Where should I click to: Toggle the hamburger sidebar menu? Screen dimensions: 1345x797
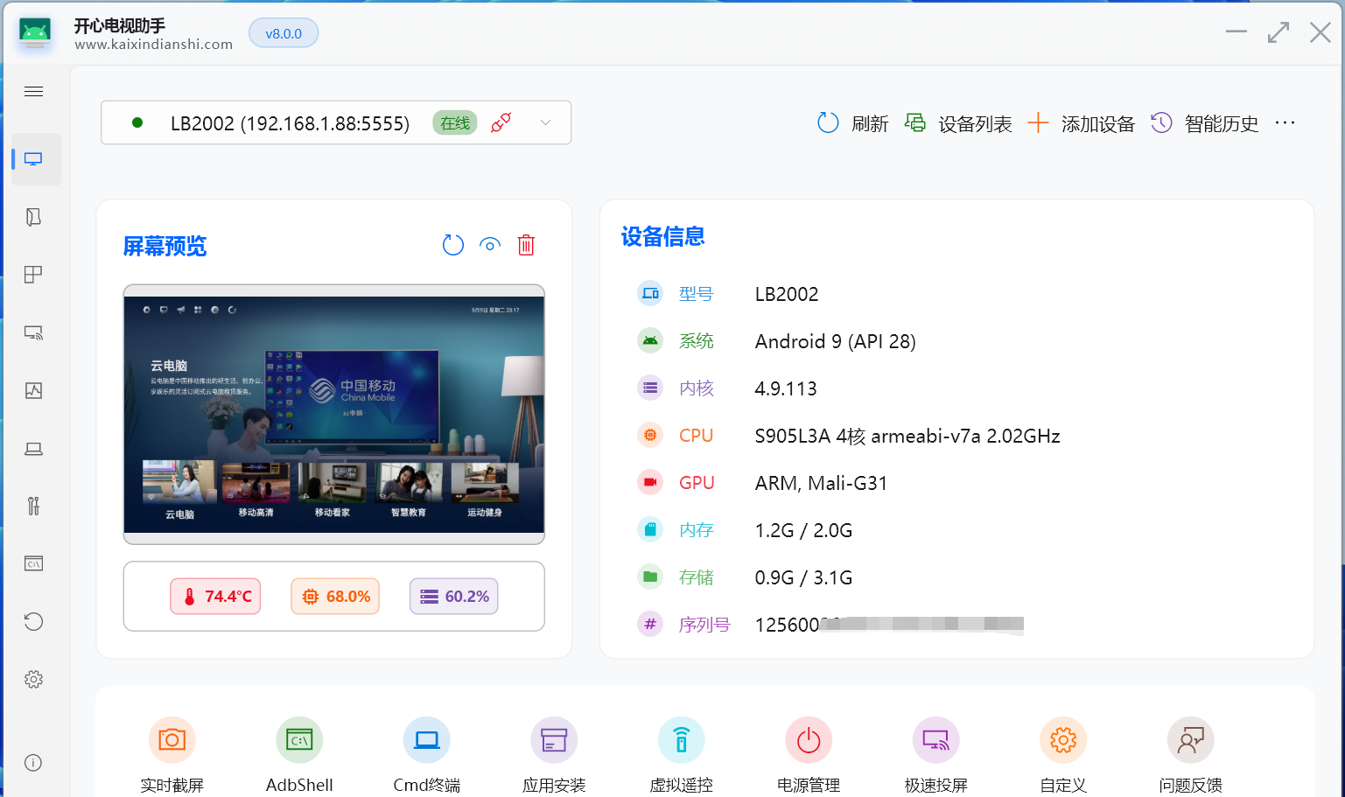34,92
